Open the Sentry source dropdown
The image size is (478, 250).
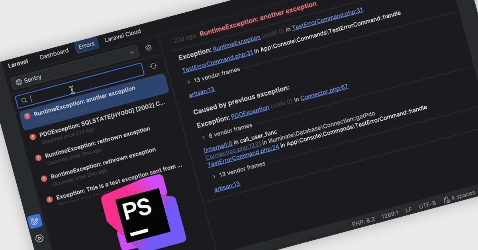click(x=74, y=68)
